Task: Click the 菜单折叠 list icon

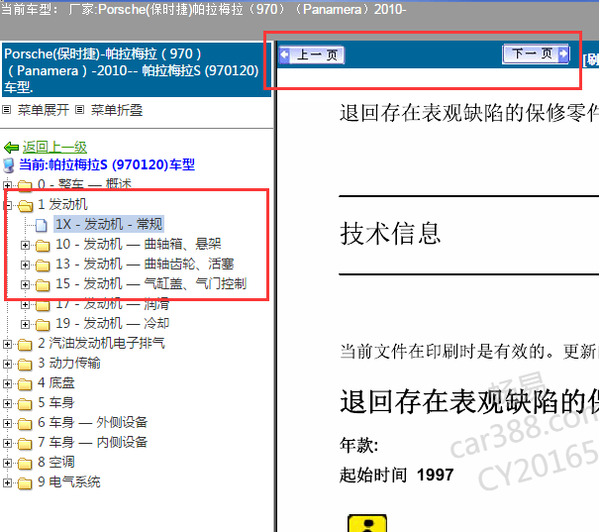Action: click(79, 110)
